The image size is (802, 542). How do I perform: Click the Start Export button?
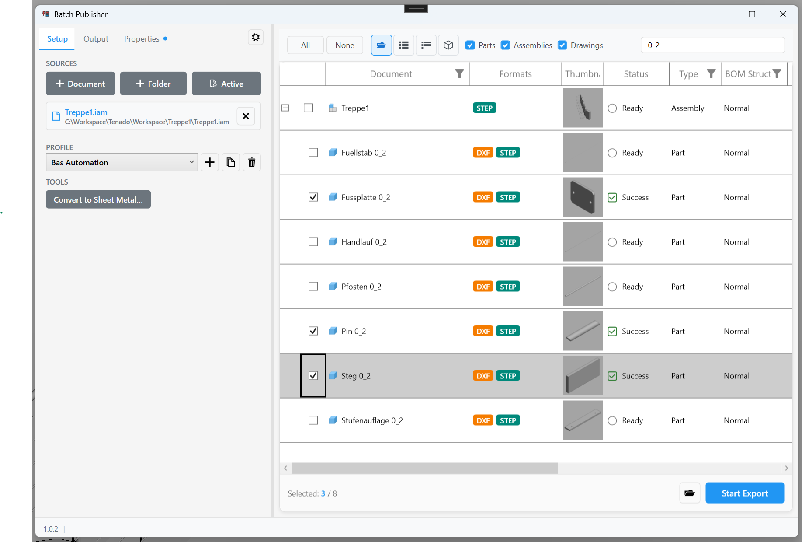(x=745, y=493)
